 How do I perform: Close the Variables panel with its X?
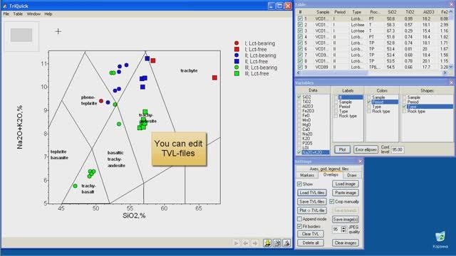point(451,82)
